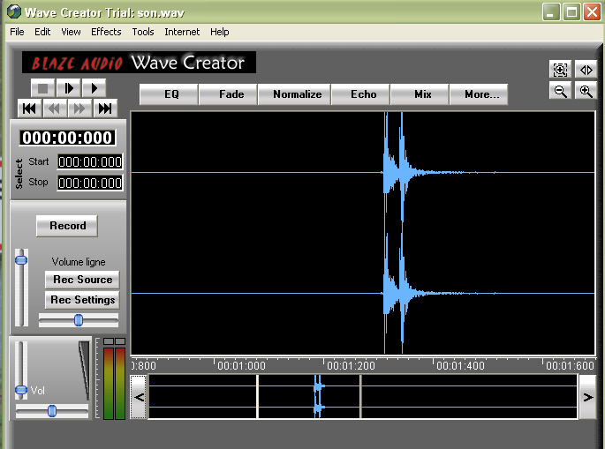Open the Tools menu

coord(143,32)
